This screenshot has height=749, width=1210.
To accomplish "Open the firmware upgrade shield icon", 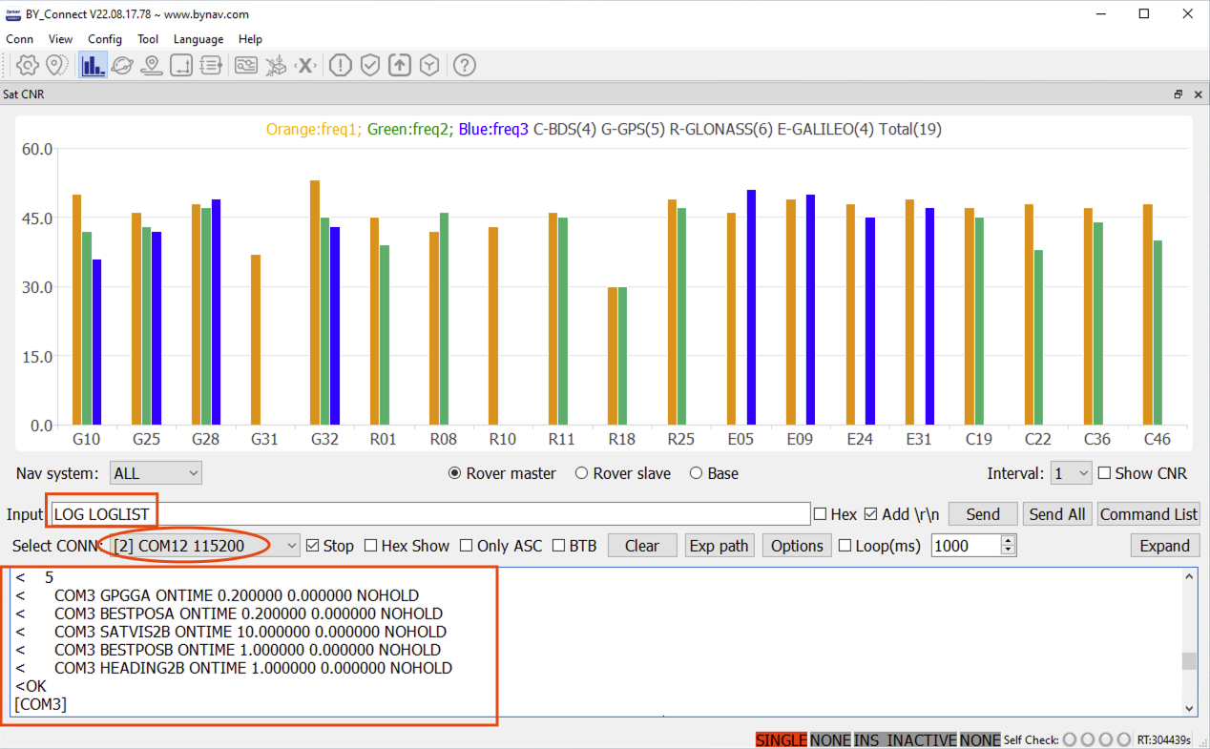I will tap(399, 65).
